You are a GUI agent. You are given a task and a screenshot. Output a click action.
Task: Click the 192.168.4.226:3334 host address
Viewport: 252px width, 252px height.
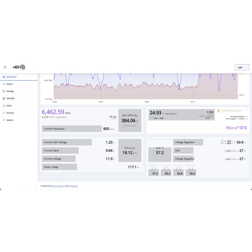(237, 117)
